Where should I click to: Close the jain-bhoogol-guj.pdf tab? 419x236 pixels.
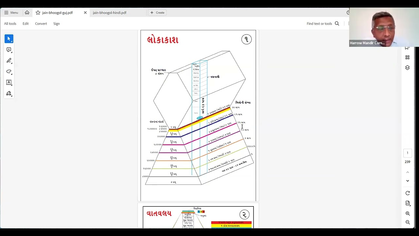[x=85, y=12]
